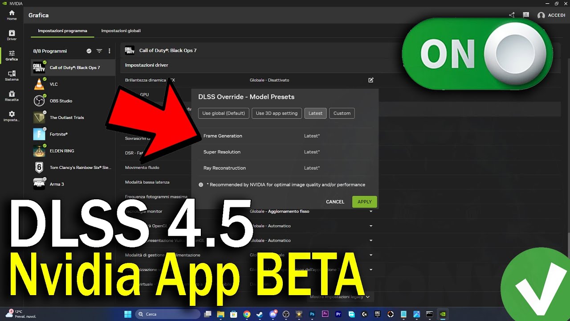Click the Impostazioni driver heading

pyautogui.click(x=147, y=65)
